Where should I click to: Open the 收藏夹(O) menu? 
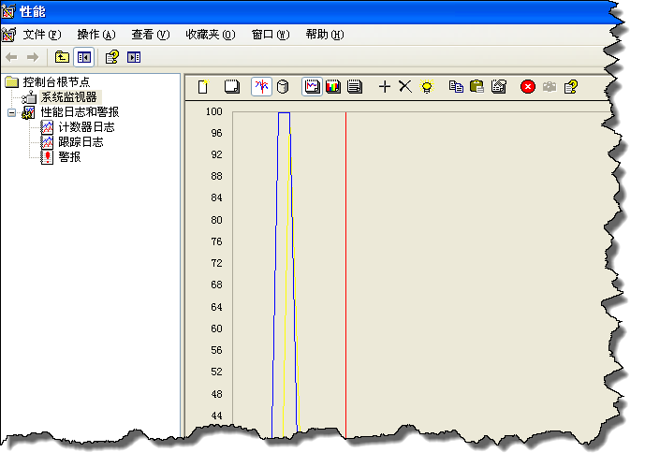point(211,35)
